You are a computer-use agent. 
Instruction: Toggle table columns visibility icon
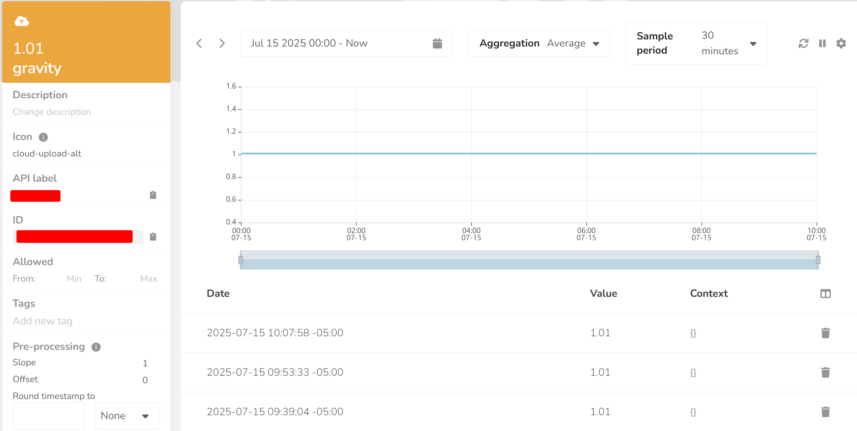point(825,294)
